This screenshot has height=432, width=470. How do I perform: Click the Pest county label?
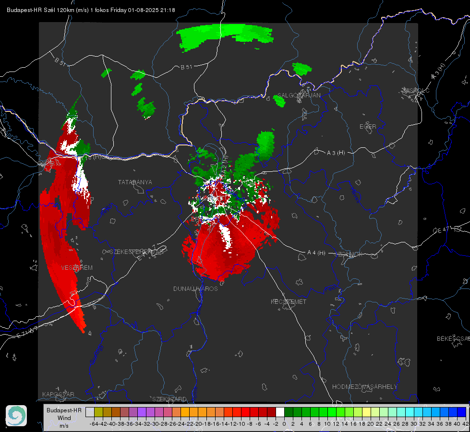331,288
